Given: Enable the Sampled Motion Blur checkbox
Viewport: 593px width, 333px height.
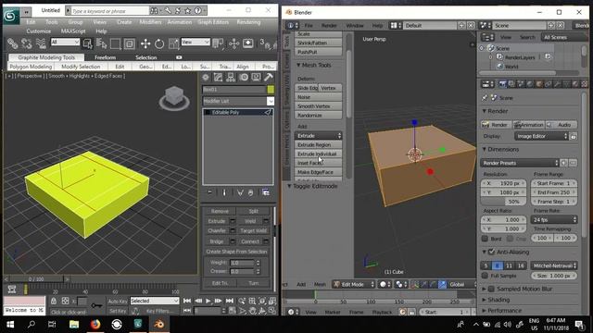Looking at the screenshot, I should [491, 289].
